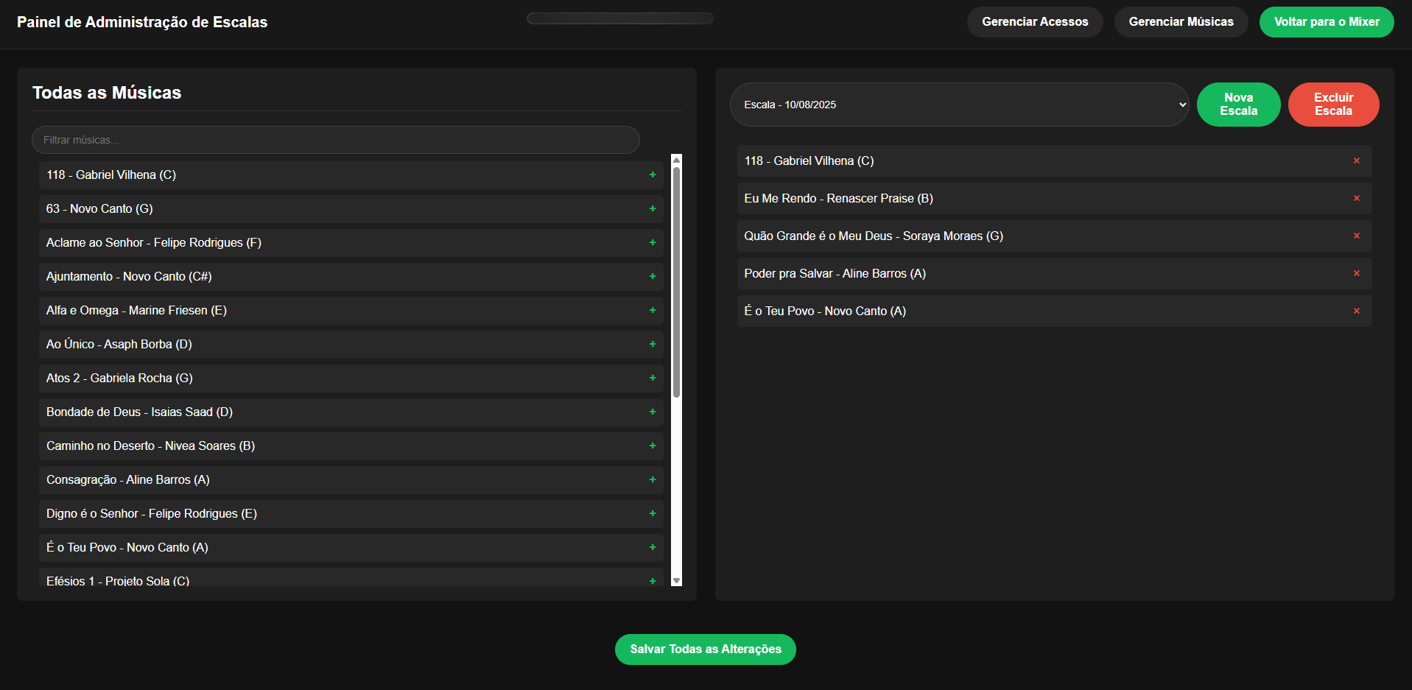Remove '118 - Gabriel Vilhena' from the escala

[1356, 161]
